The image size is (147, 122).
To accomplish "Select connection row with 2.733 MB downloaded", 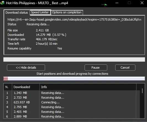I will pyautogui.click(x=72, y=98).
